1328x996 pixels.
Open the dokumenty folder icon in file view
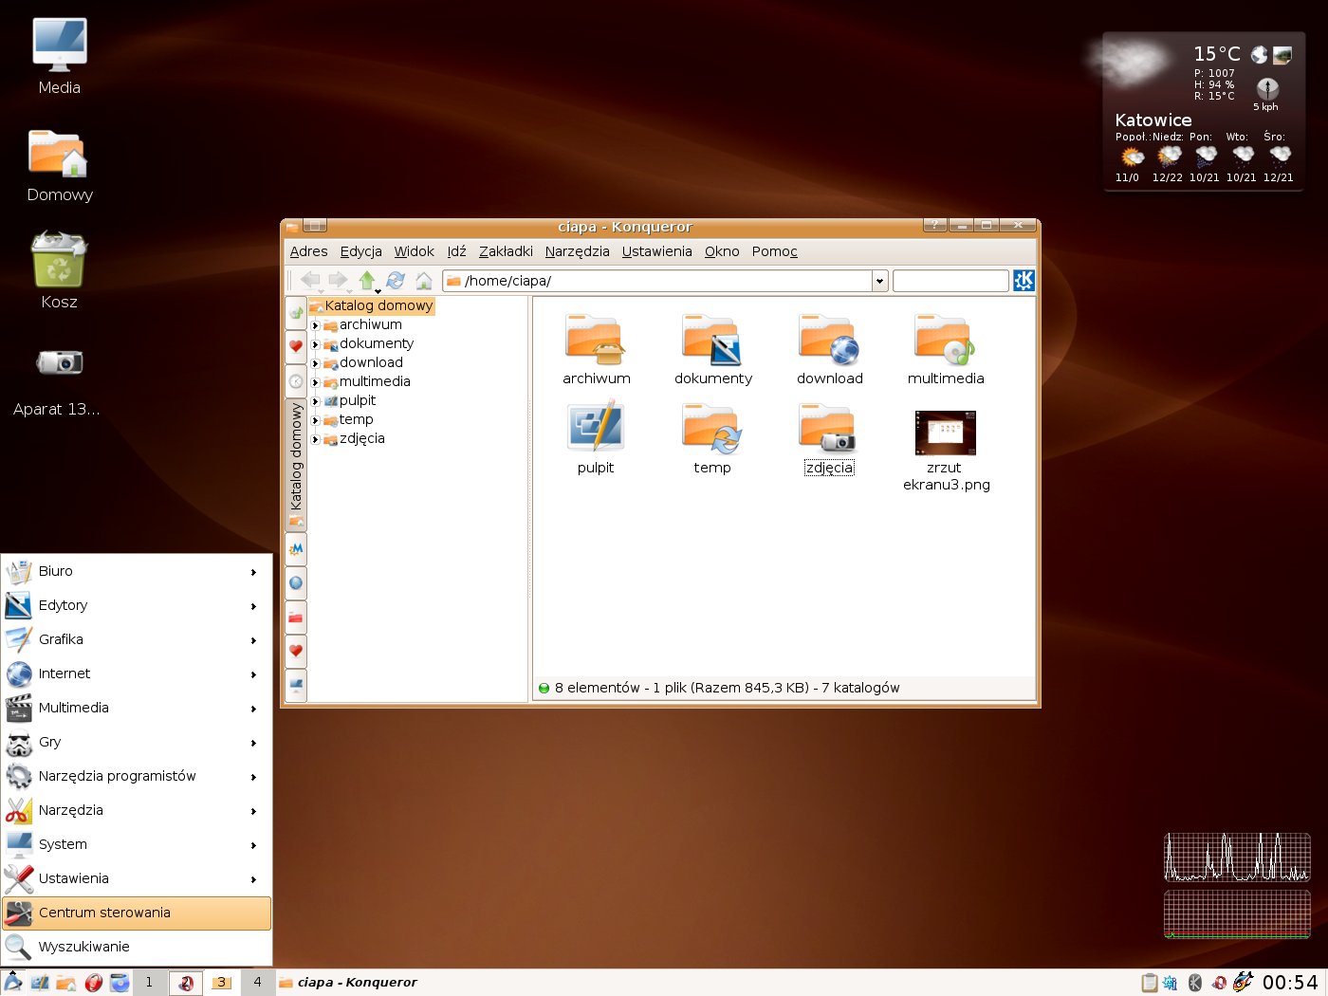712,350
